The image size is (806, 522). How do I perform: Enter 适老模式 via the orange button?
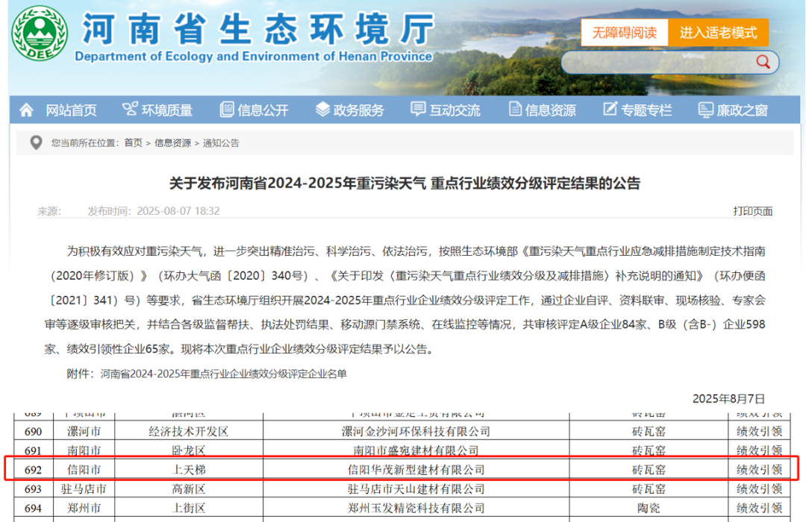[718, 33]
